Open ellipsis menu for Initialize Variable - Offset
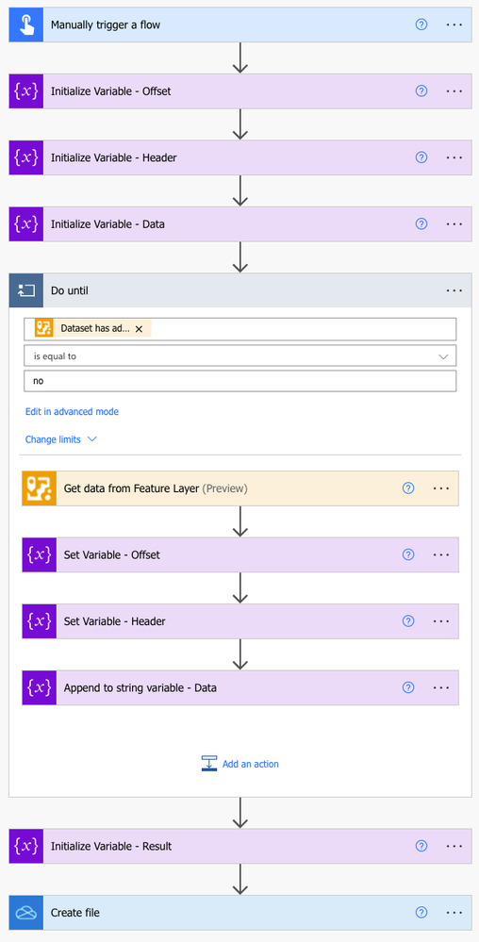Viewport: 479px width, 942px height. coord(454,91)
